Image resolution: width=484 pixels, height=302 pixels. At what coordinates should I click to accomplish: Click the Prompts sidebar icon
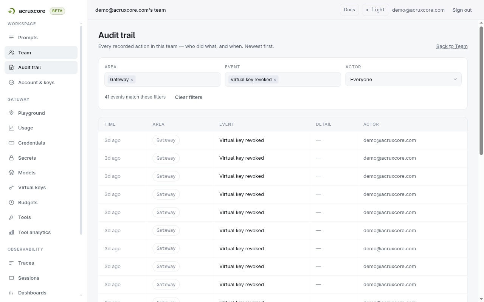tap(11, 37)
